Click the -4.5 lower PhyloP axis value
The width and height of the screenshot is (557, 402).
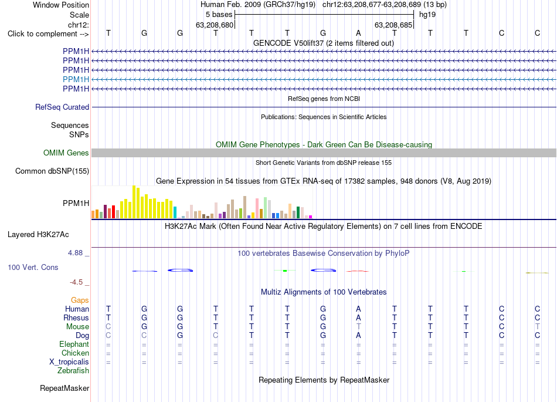pos(76,282)
